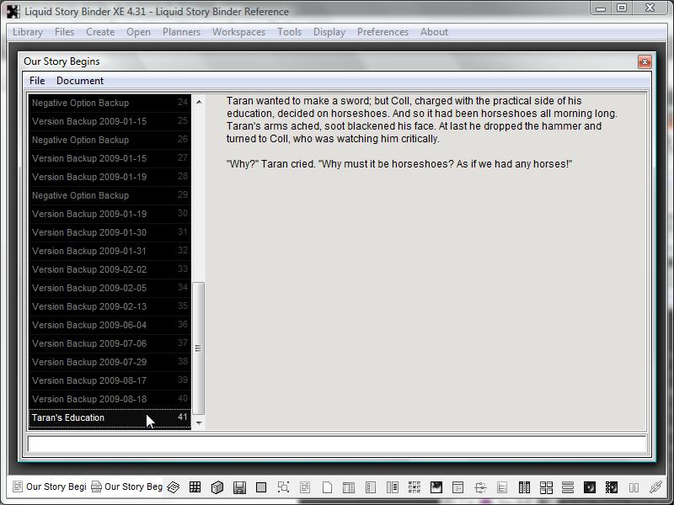
Task: Switch to first Our Story Begins taskbar tab
Action: (49, 486)
